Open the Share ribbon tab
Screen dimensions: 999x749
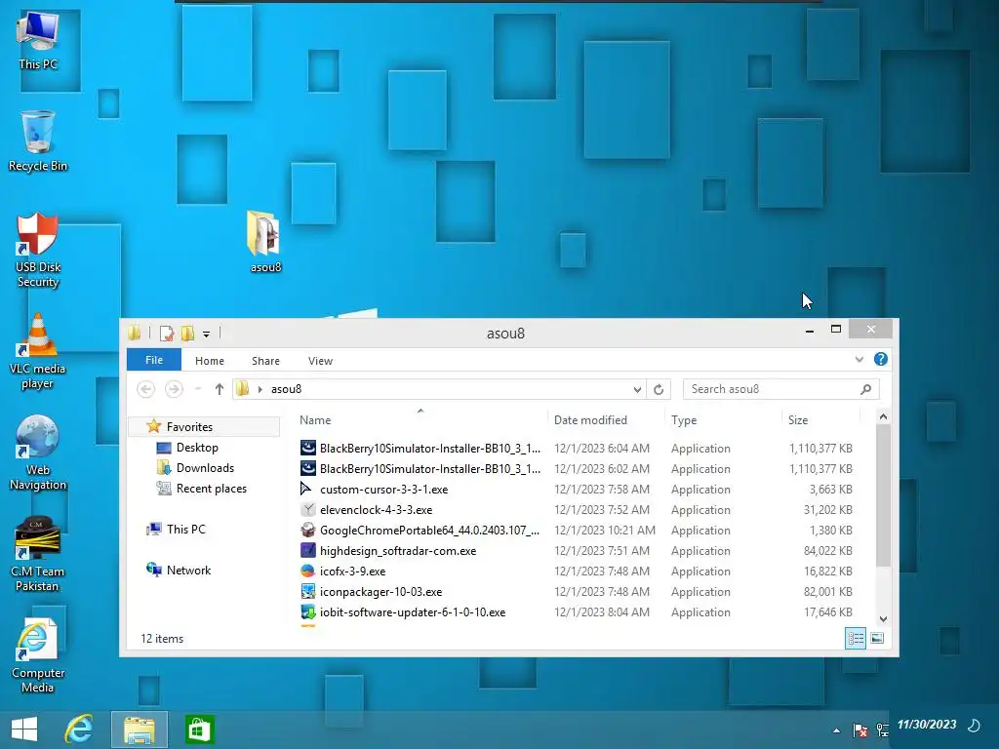point(265,361)
